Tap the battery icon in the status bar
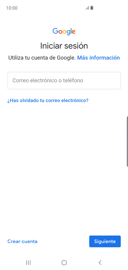 pos(92,8)
